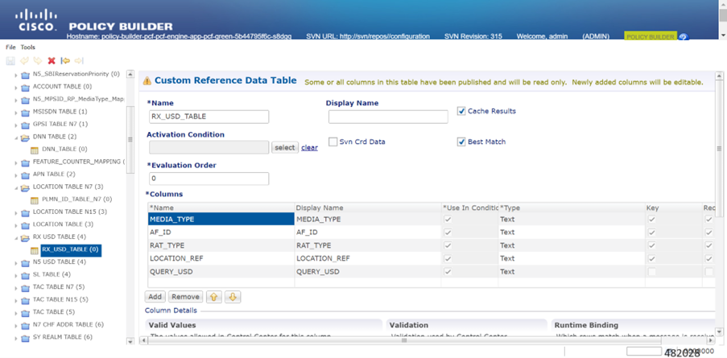This screenshot has width=727, height=358.
Task: Move selected column down with arrow button
Action: coord(233,297)
